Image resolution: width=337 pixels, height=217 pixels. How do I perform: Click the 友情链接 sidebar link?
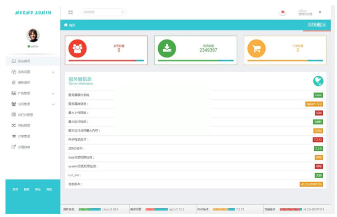click(24, 147)
